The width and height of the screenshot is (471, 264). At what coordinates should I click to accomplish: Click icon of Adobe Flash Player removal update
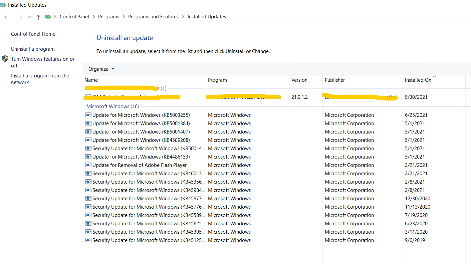[x=88, y=165]
